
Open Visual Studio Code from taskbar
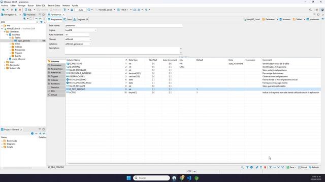point(189,178)
